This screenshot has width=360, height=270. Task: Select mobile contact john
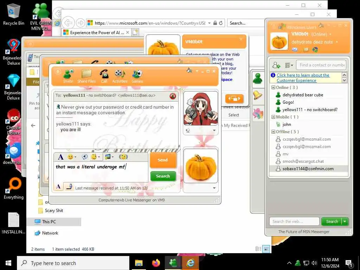[x=287, y=124]
